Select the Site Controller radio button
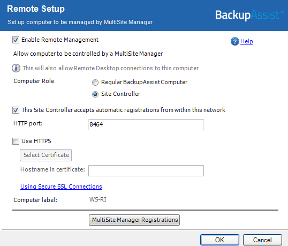This screenshot has width=288, height=246. 95,94
